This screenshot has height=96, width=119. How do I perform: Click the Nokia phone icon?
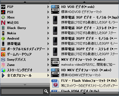coord(3,33)
